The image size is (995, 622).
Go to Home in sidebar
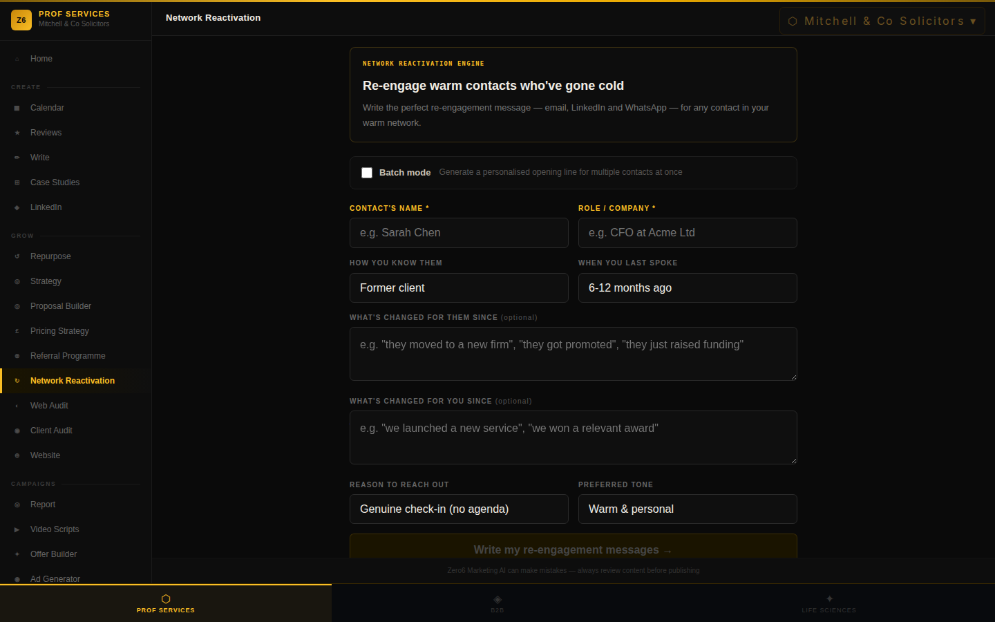click(x=76, y=59)
